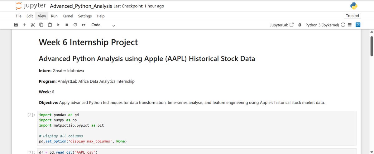
Task: Select the Week 6 Internship Project heading
Action: [88, 42]
